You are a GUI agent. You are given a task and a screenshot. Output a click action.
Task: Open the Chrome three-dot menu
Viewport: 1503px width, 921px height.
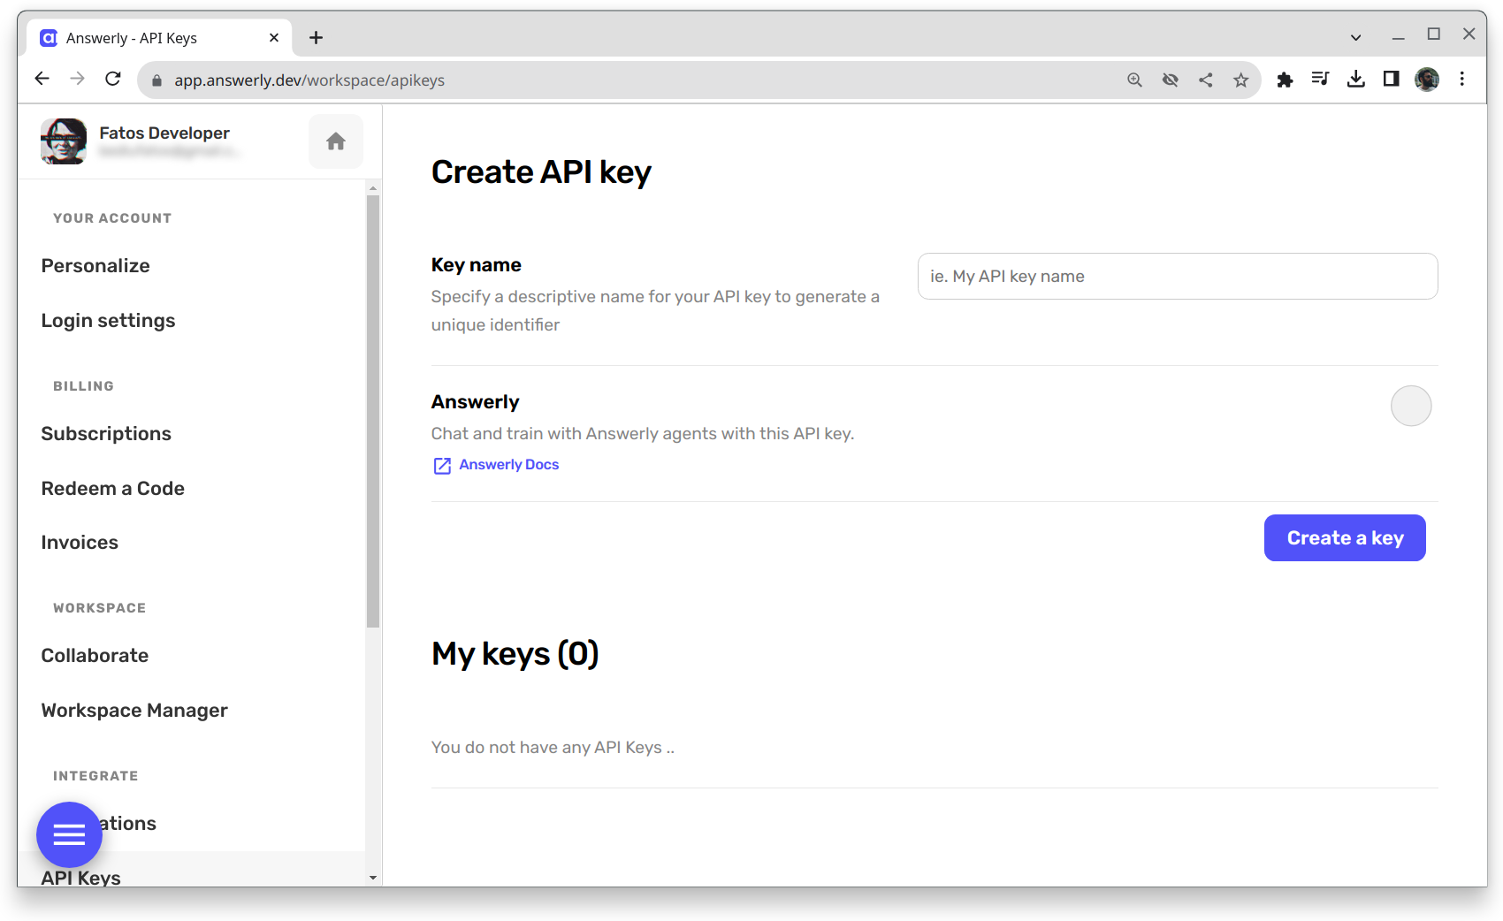pyautogui.click(x=1462, y=80)
